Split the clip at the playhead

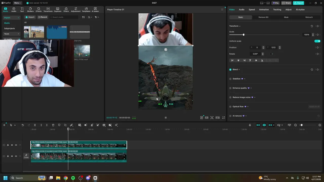[x=35, y=125]
